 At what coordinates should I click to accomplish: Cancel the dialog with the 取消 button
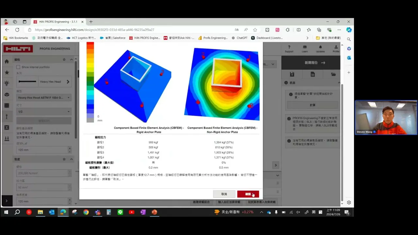(x=224, y=194)
